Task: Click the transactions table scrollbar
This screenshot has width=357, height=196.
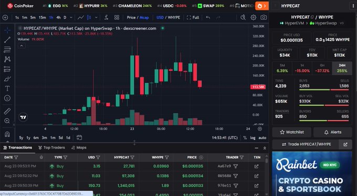Action: (x=267, y=160)
